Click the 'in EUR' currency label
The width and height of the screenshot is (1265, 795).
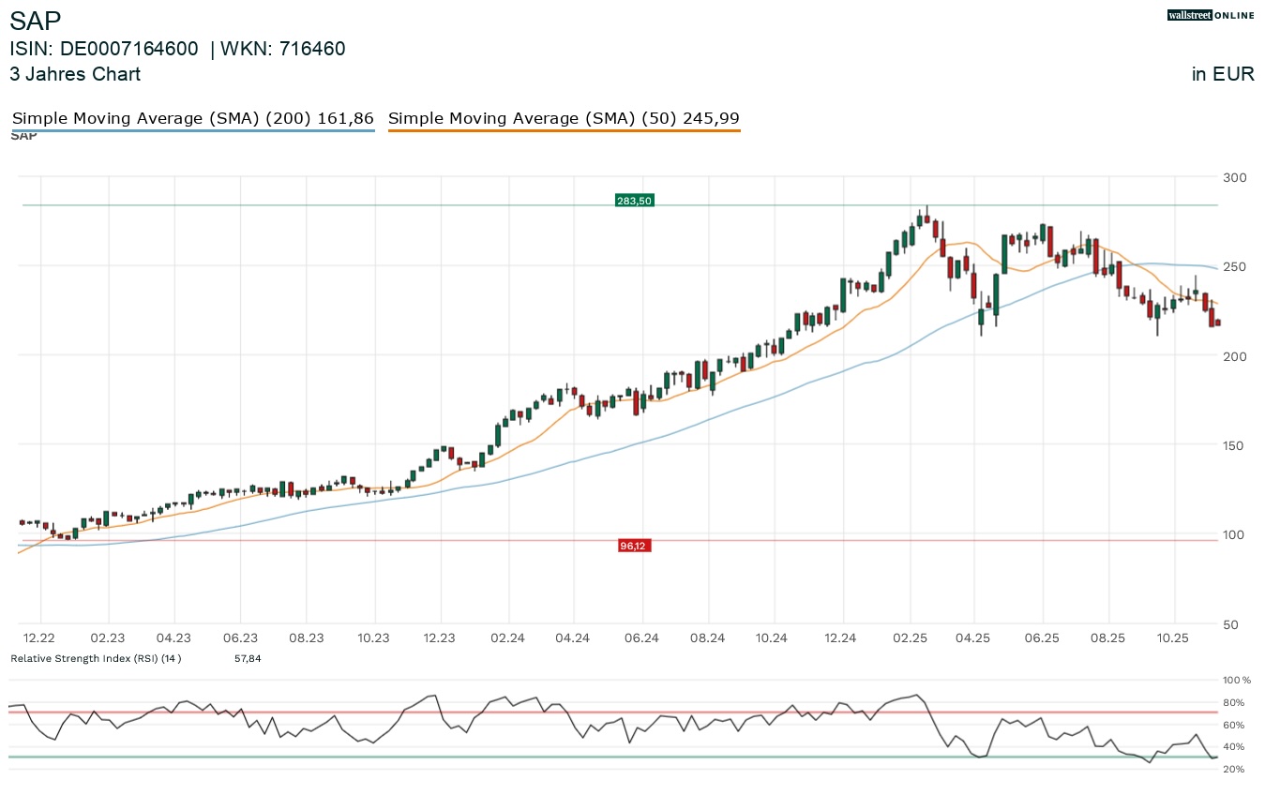1223,74
